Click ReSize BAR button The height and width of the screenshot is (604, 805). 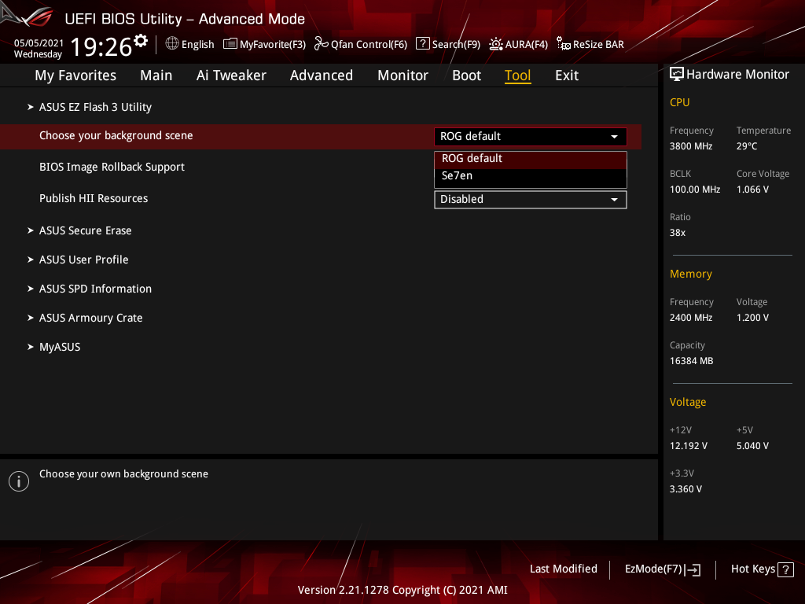[x=590, y=44]
